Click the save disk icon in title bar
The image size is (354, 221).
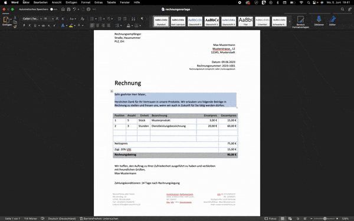pos(68,9)
